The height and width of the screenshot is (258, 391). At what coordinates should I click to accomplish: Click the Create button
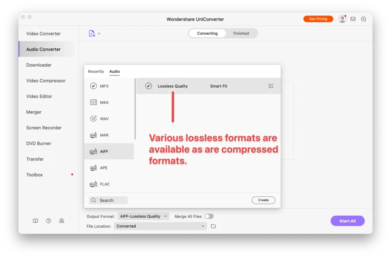coord(263,200)
